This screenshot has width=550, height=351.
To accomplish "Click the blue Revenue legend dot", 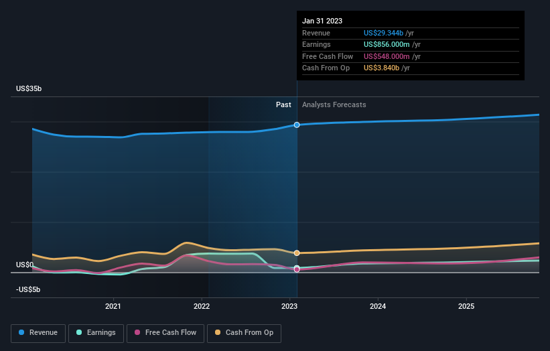I will (21, 332).
